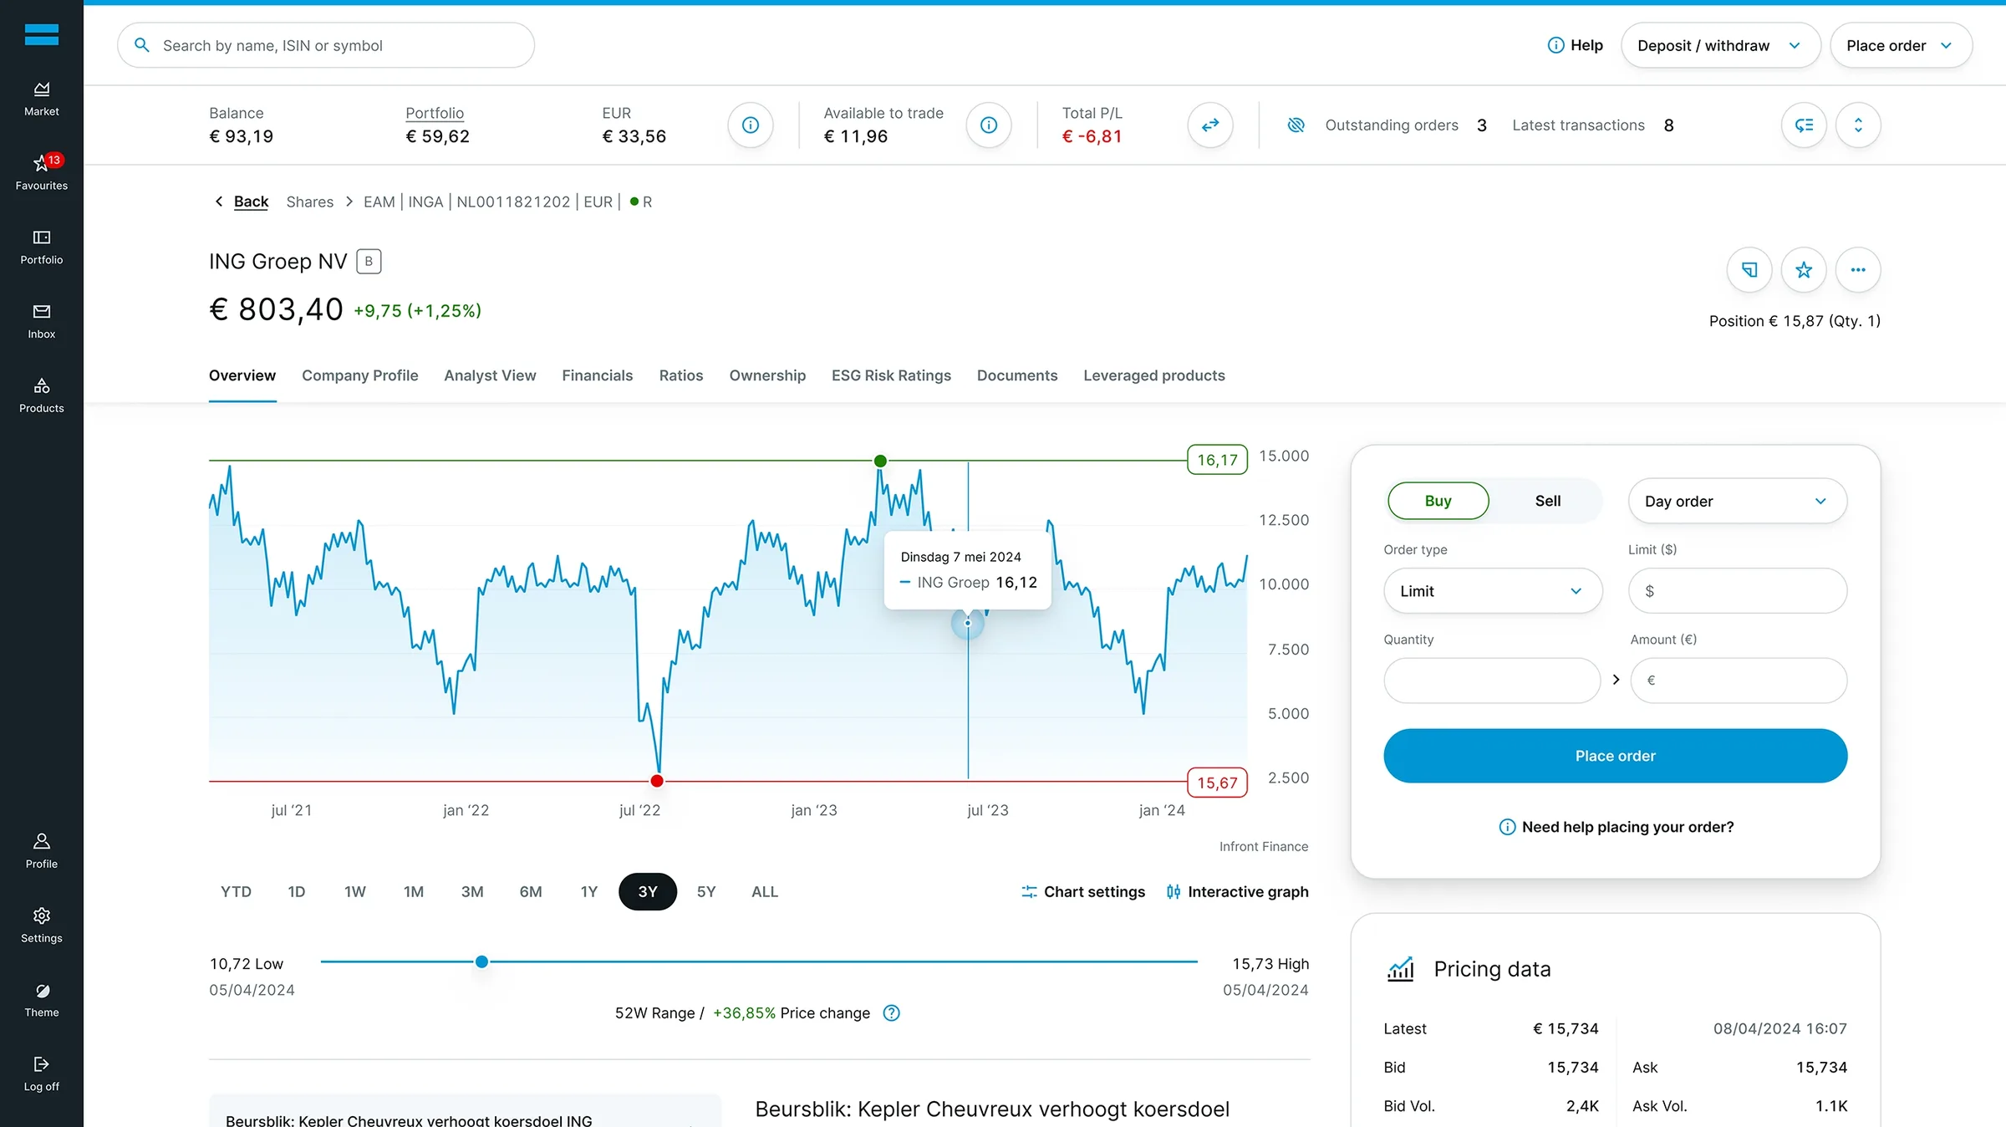
Task: Open the Inbox sidebar item
Action: [41, 322]
